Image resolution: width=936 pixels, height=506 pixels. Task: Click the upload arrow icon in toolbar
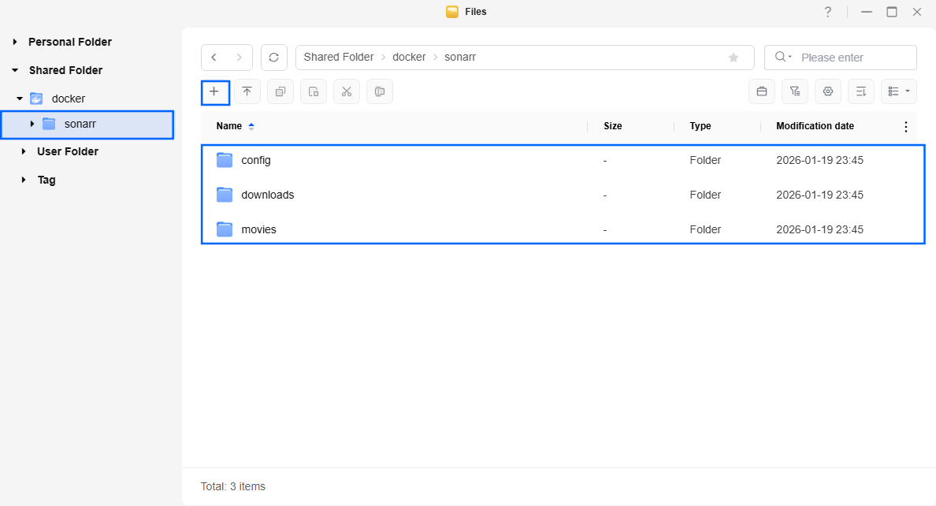click(x=247, y=91)
